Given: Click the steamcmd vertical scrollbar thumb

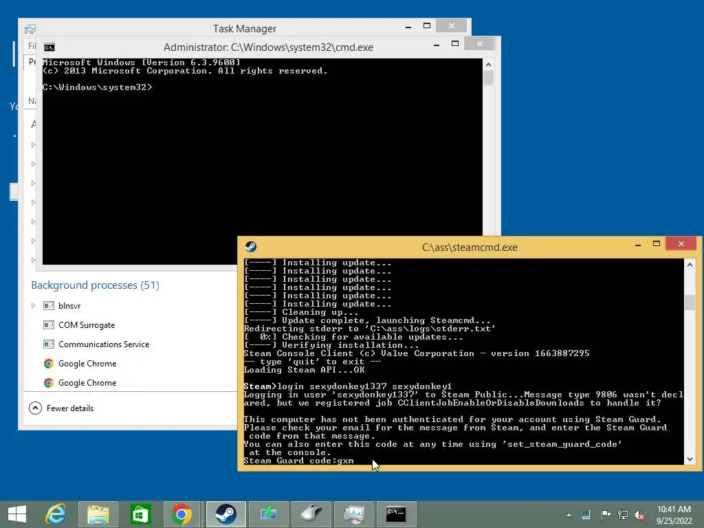Looking at the screenshot, I should [690, 302].
